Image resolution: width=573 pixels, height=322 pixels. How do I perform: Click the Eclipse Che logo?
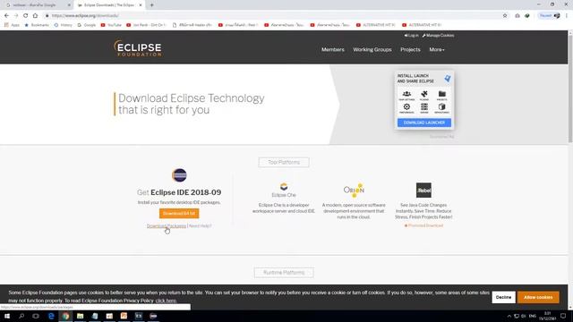click(x=284, y=187)
